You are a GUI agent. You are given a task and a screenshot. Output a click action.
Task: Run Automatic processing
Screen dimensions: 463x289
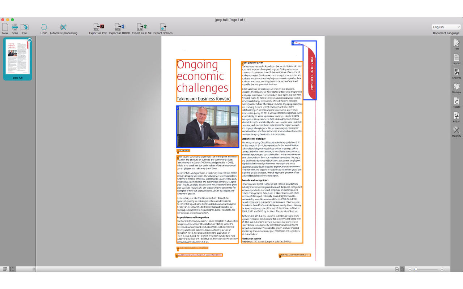[x=63, y=27]
